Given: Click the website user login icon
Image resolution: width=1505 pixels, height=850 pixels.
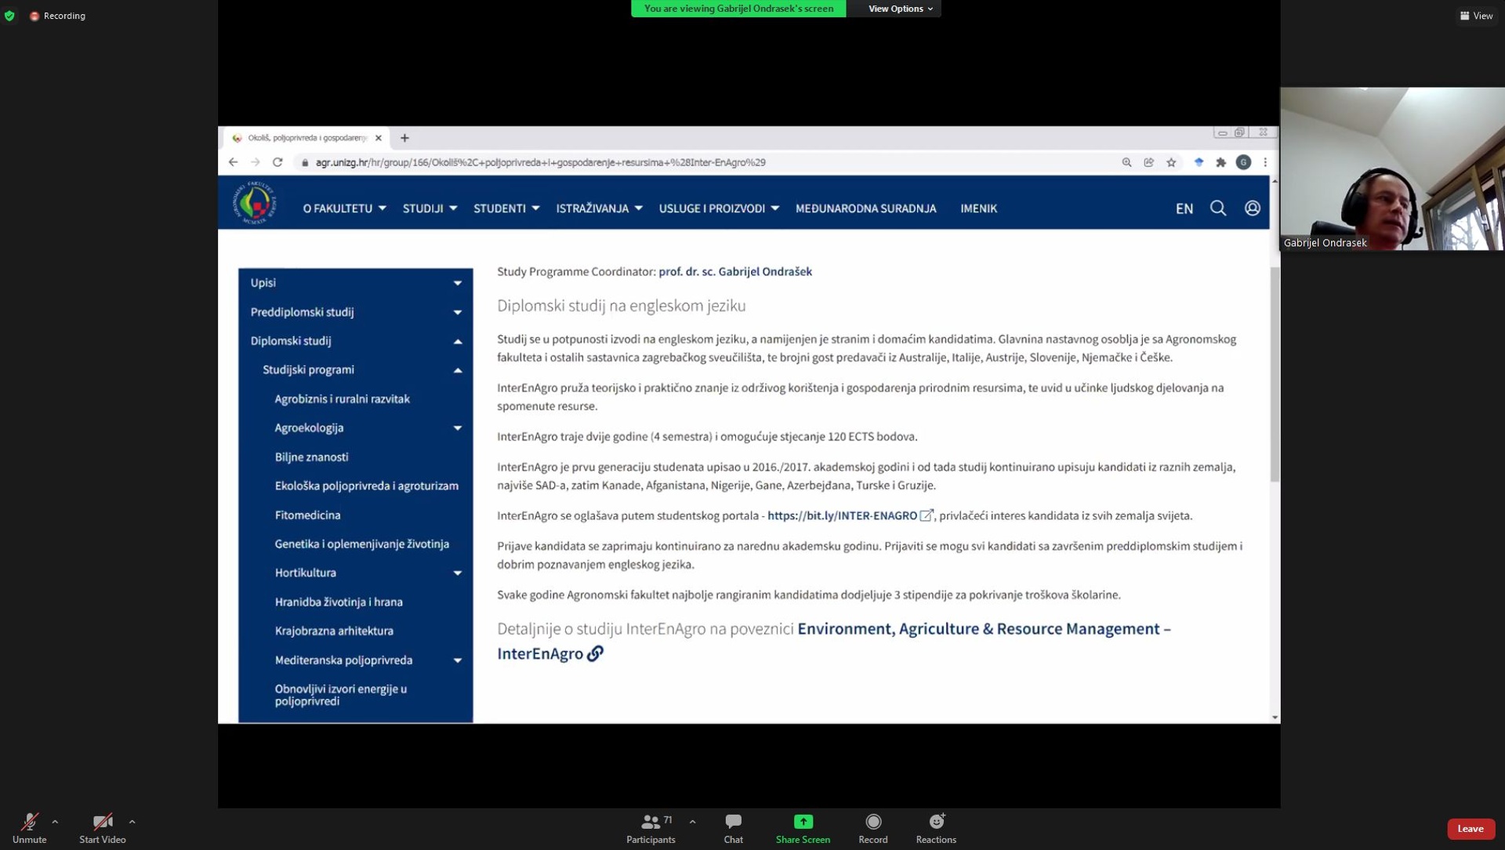Looking at the screenshot, I should click(1252, 208).
